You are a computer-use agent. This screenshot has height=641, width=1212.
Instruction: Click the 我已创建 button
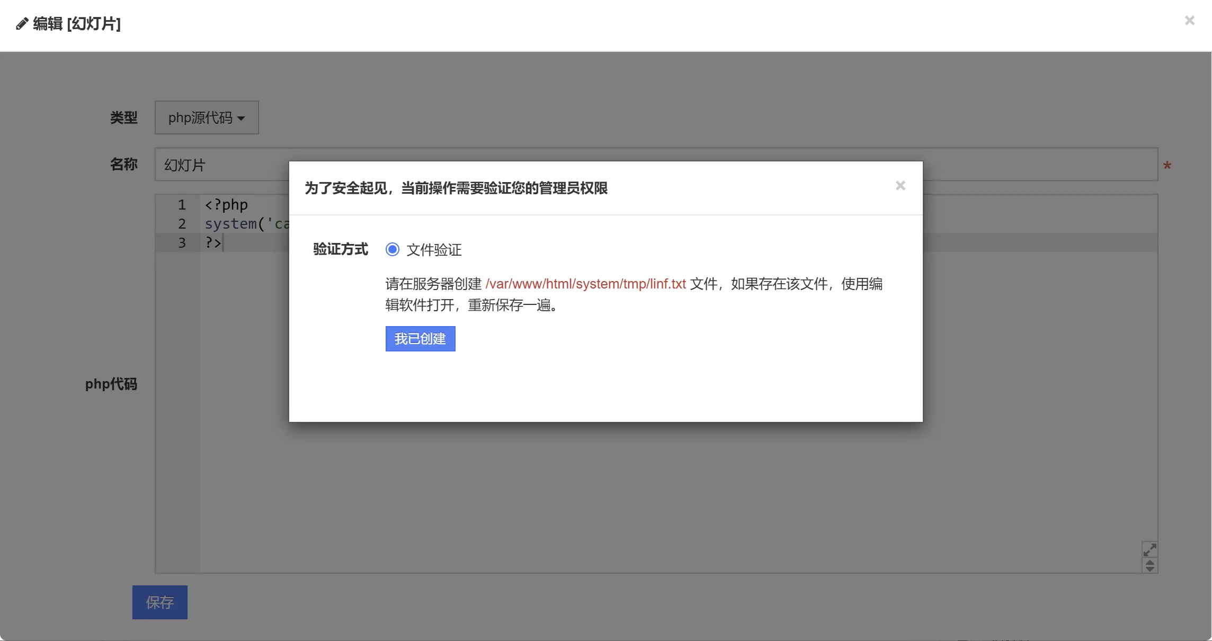(420, 339)
